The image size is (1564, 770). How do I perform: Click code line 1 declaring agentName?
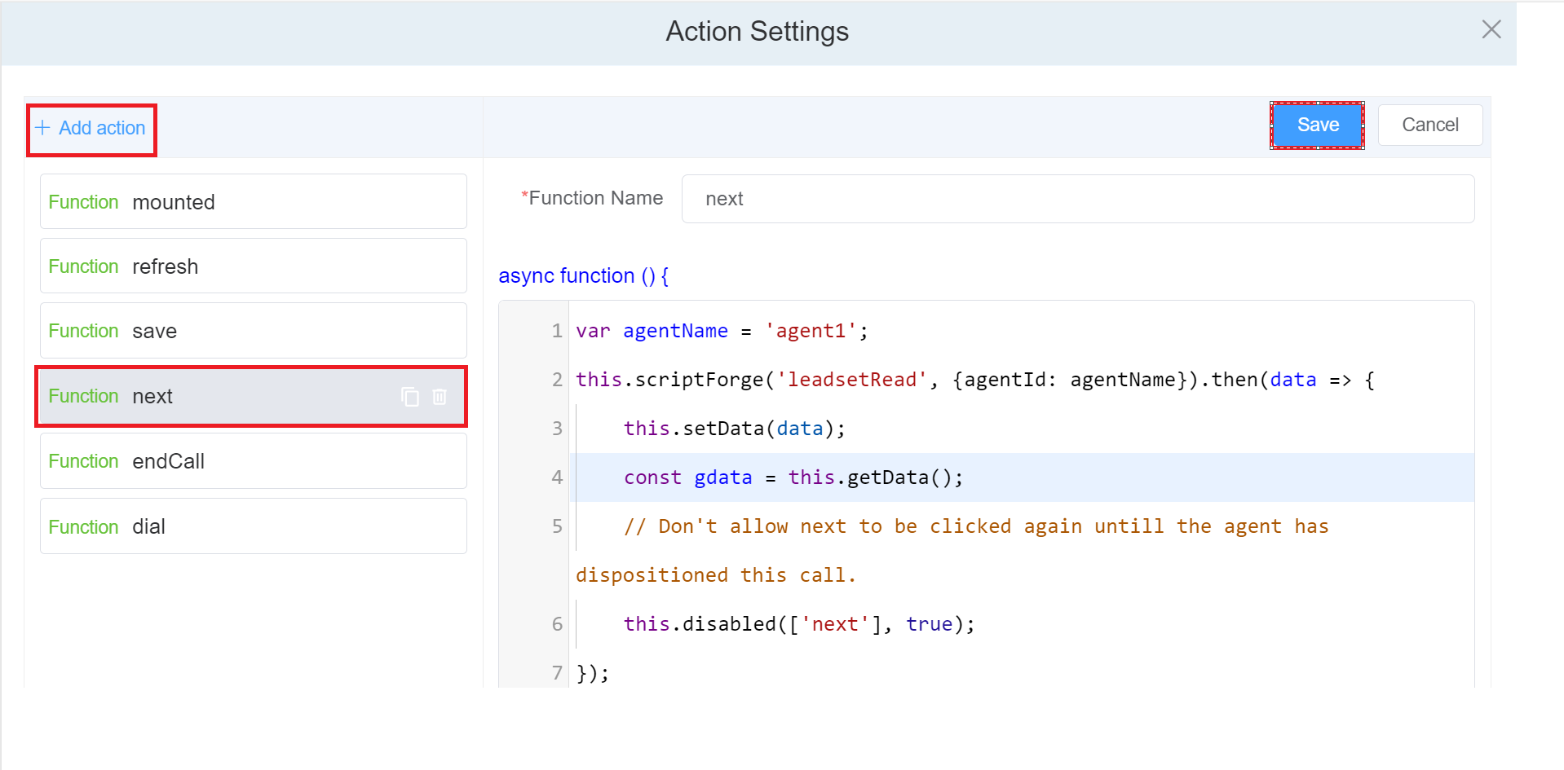coord(722,332)
